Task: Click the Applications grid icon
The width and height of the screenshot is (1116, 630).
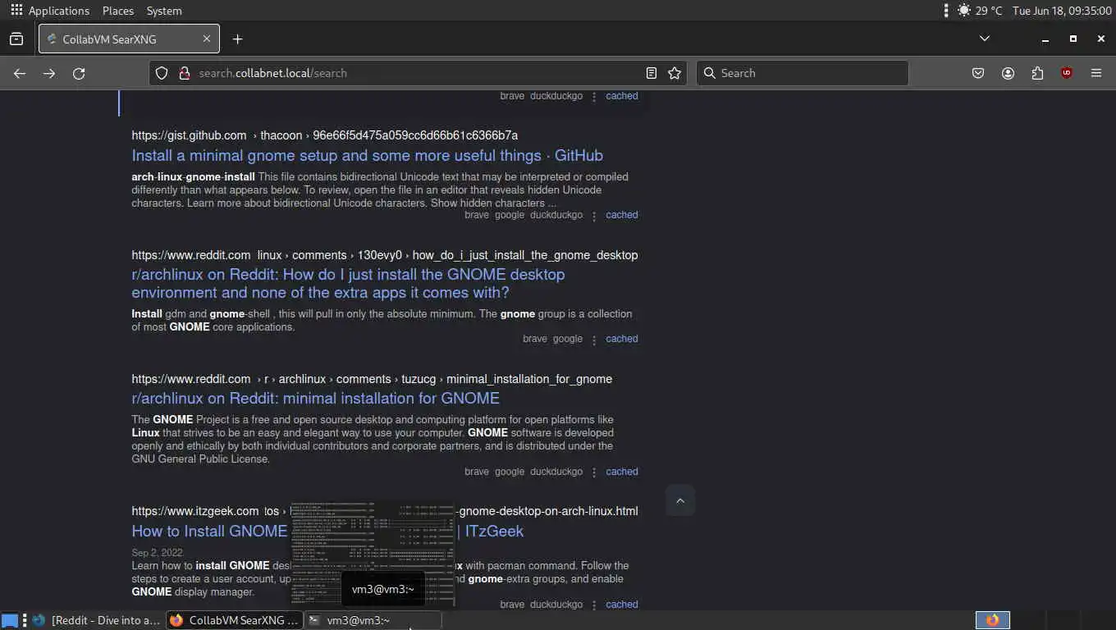Action: 16,11
